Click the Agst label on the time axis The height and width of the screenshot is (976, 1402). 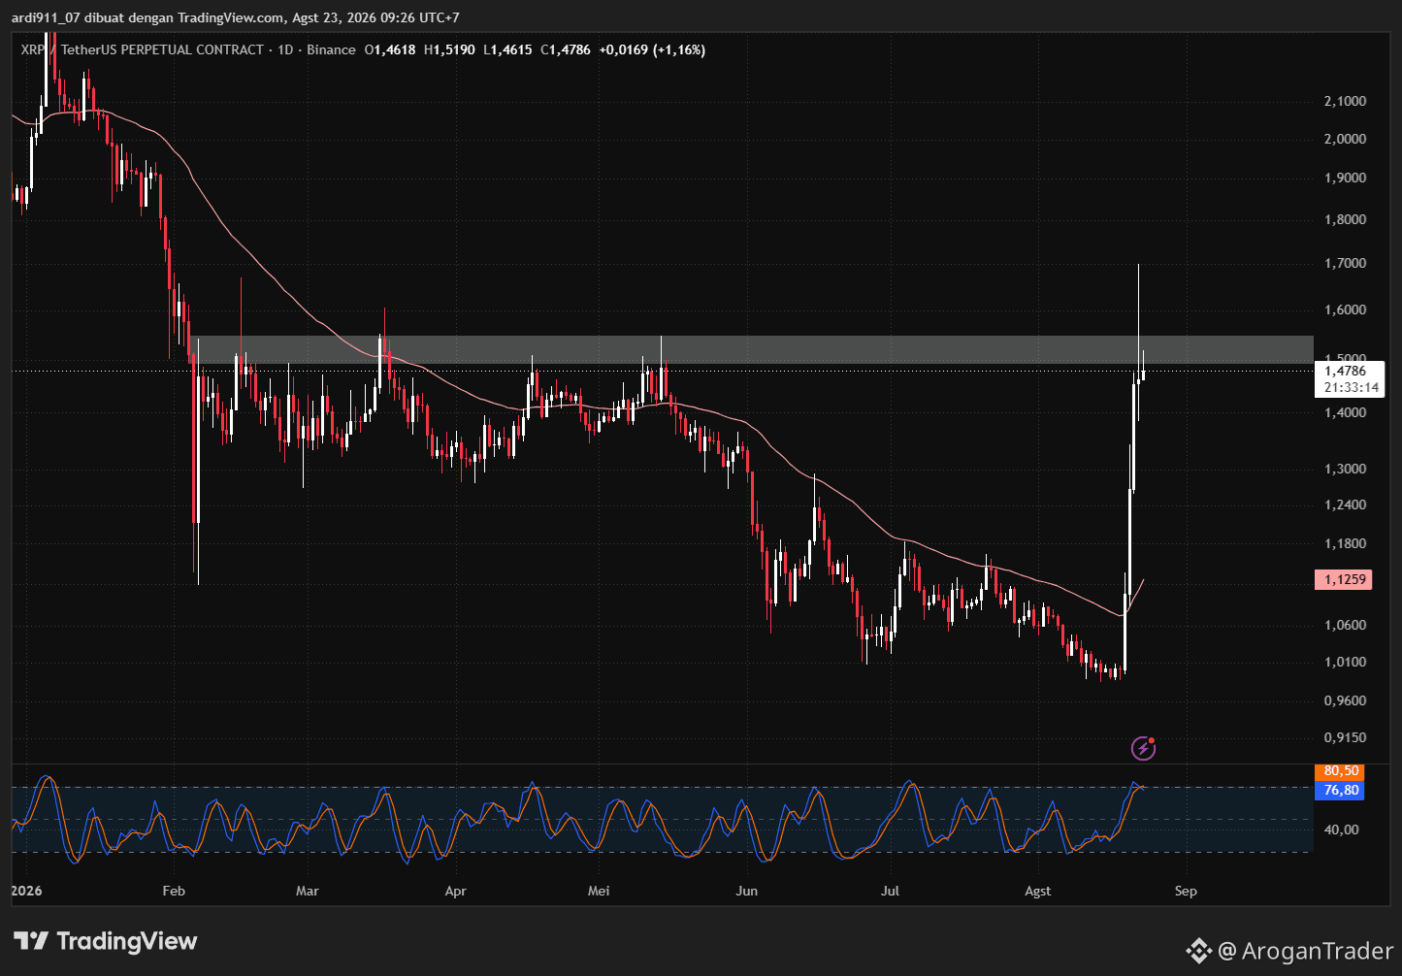[1037, 891]
